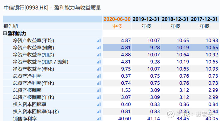Select the 总资产净利率(年化) row label
The image size is (220, 121).
coord(33,83)
